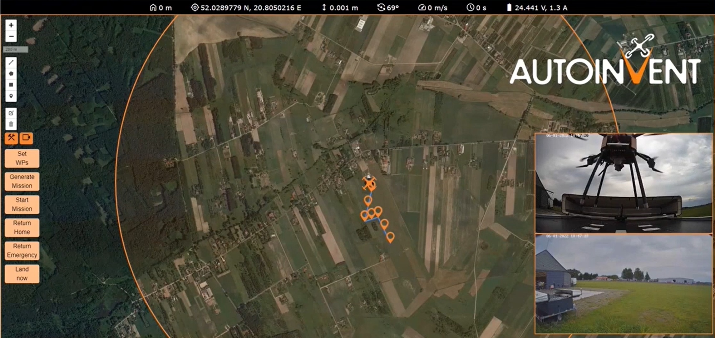Click the home distance icon in status bar
715x338 pixels.
pyautogui.click(x=153, y=8)
